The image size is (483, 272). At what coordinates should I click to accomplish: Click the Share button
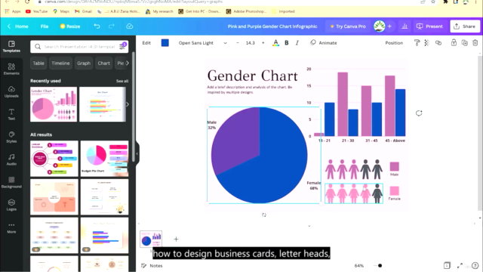tap(465, 26)
